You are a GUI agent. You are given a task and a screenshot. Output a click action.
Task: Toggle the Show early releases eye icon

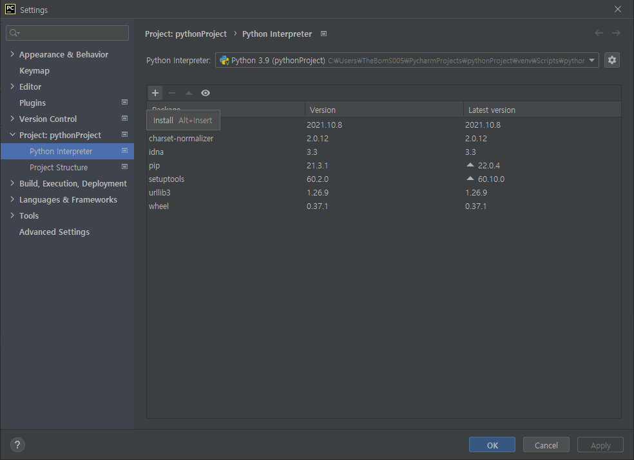pos(206,93)
